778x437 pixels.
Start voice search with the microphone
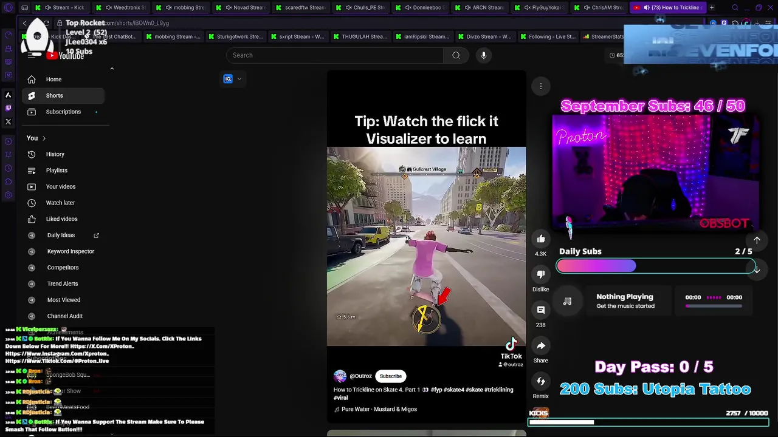pos(484,55)
